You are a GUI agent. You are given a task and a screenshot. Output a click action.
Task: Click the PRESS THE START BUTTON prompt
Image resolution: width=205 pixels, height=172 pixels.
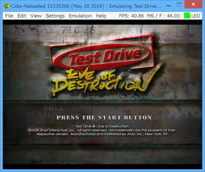click(x=104, y=117)
